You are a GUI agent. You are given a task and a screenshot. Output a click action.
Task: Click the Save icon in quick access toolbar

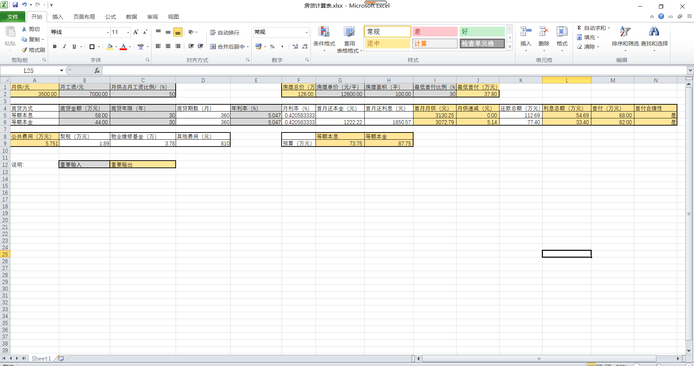[x=15, y=5]
